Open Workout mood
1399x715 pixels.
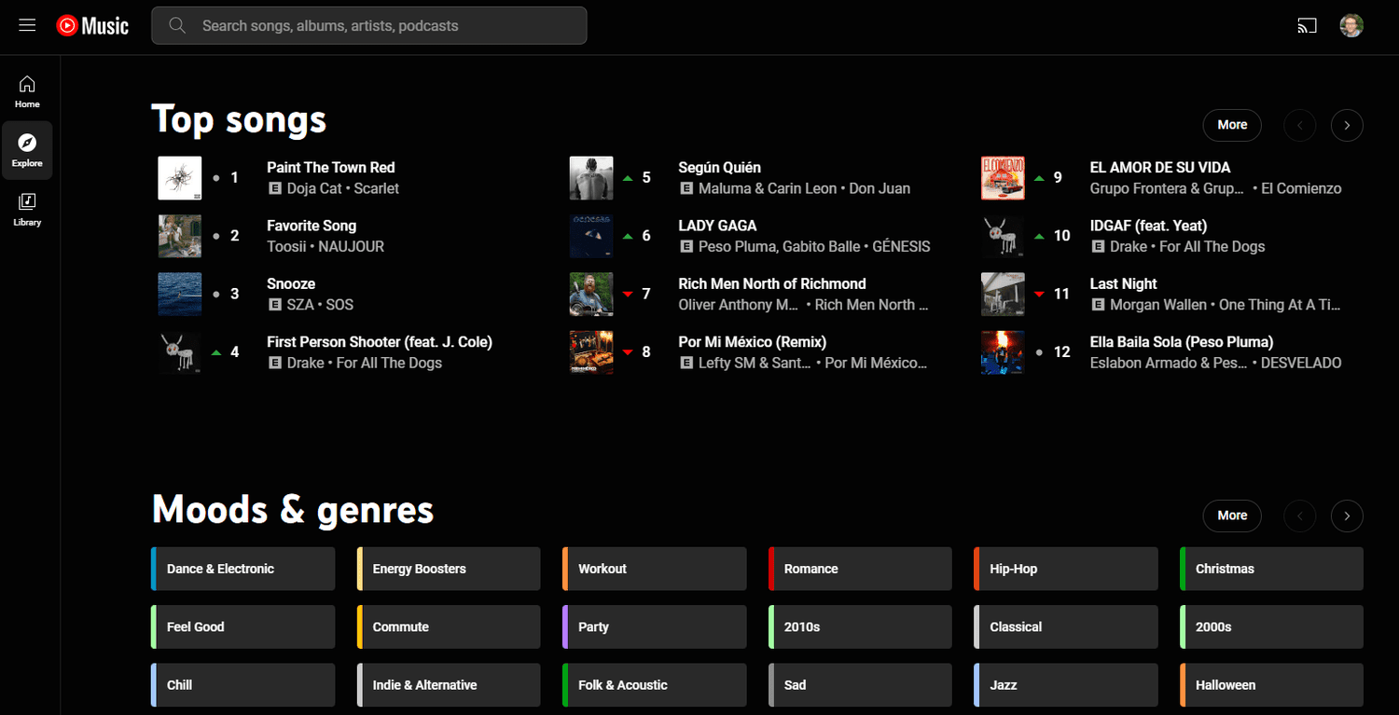coord(655,569)
